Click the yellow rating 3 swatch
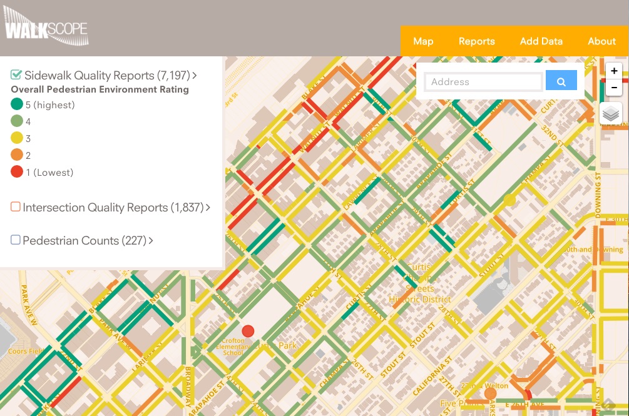This screenshot has height=416, width=629. [x=17, y=138]
